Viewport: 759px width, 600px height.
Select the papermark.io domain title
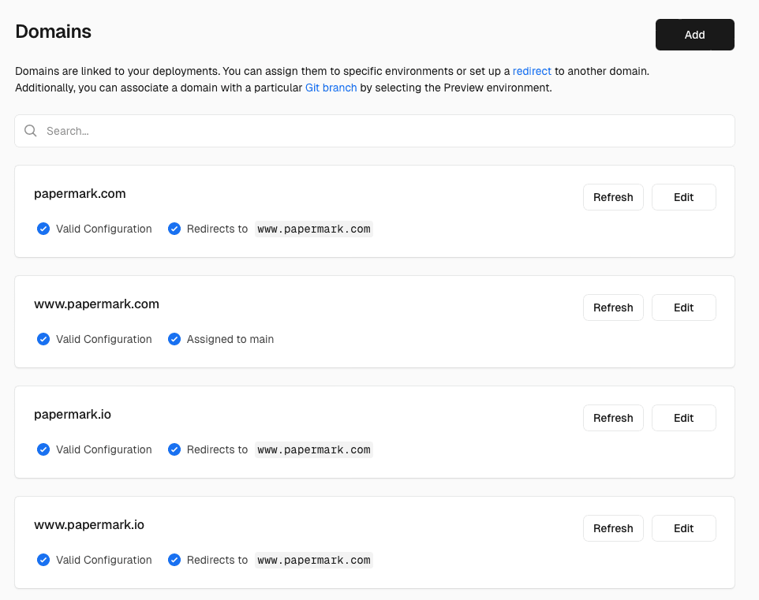point(73,414)
